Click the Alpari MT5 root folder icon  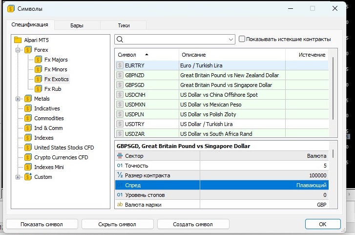coord(18,40)
